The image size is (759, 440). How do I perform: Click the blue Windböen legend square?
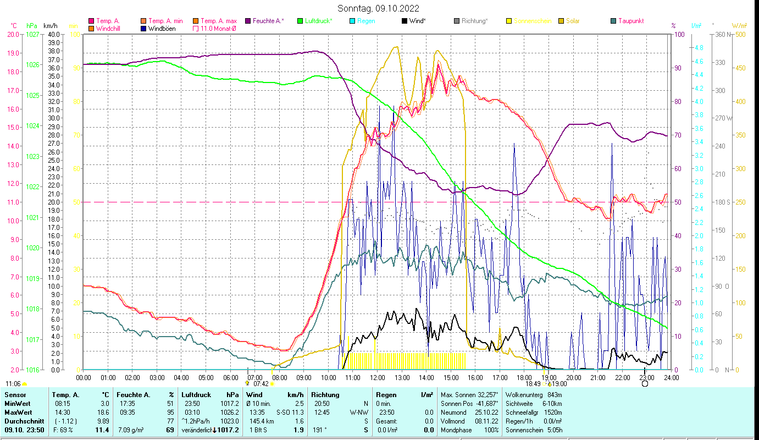143,29
